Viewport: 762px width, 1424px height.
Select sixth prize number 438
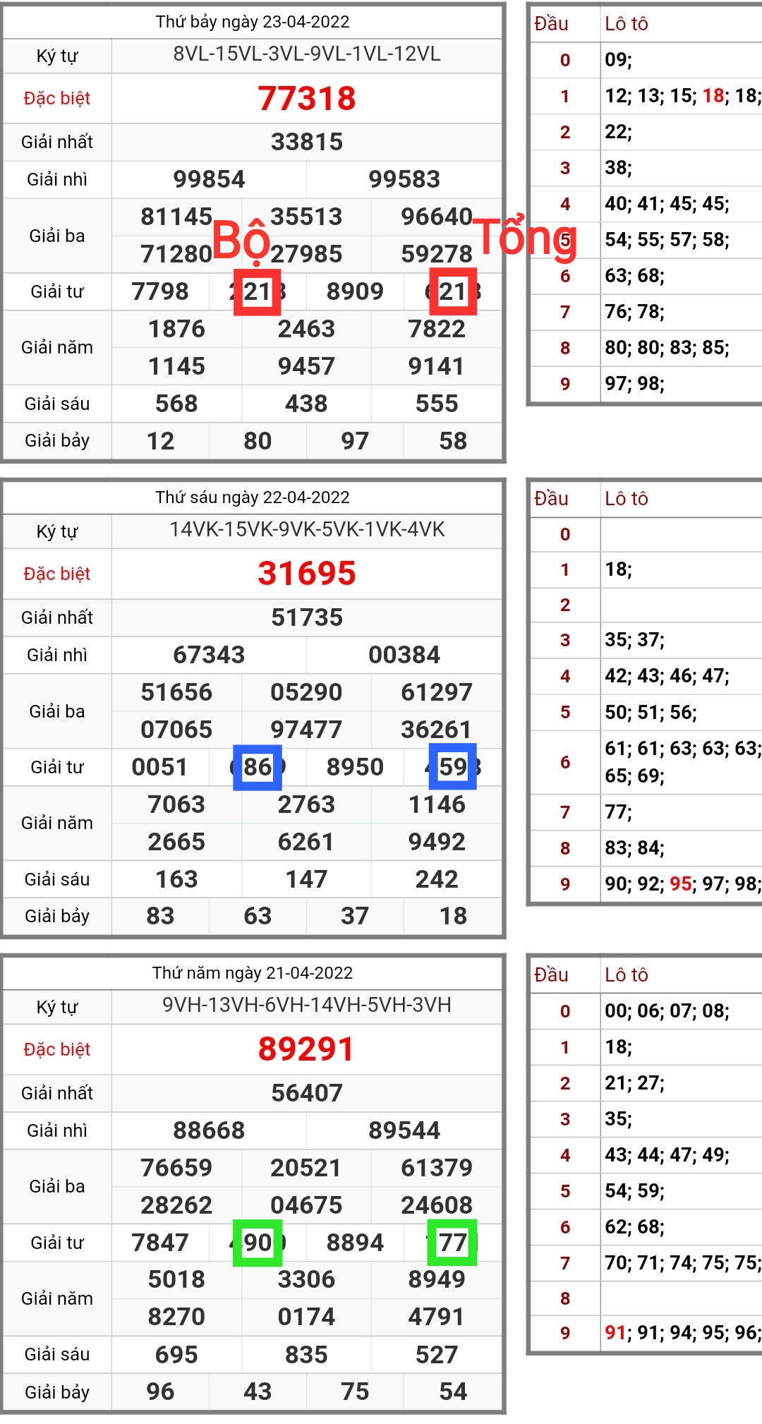(x=306, y=404)
